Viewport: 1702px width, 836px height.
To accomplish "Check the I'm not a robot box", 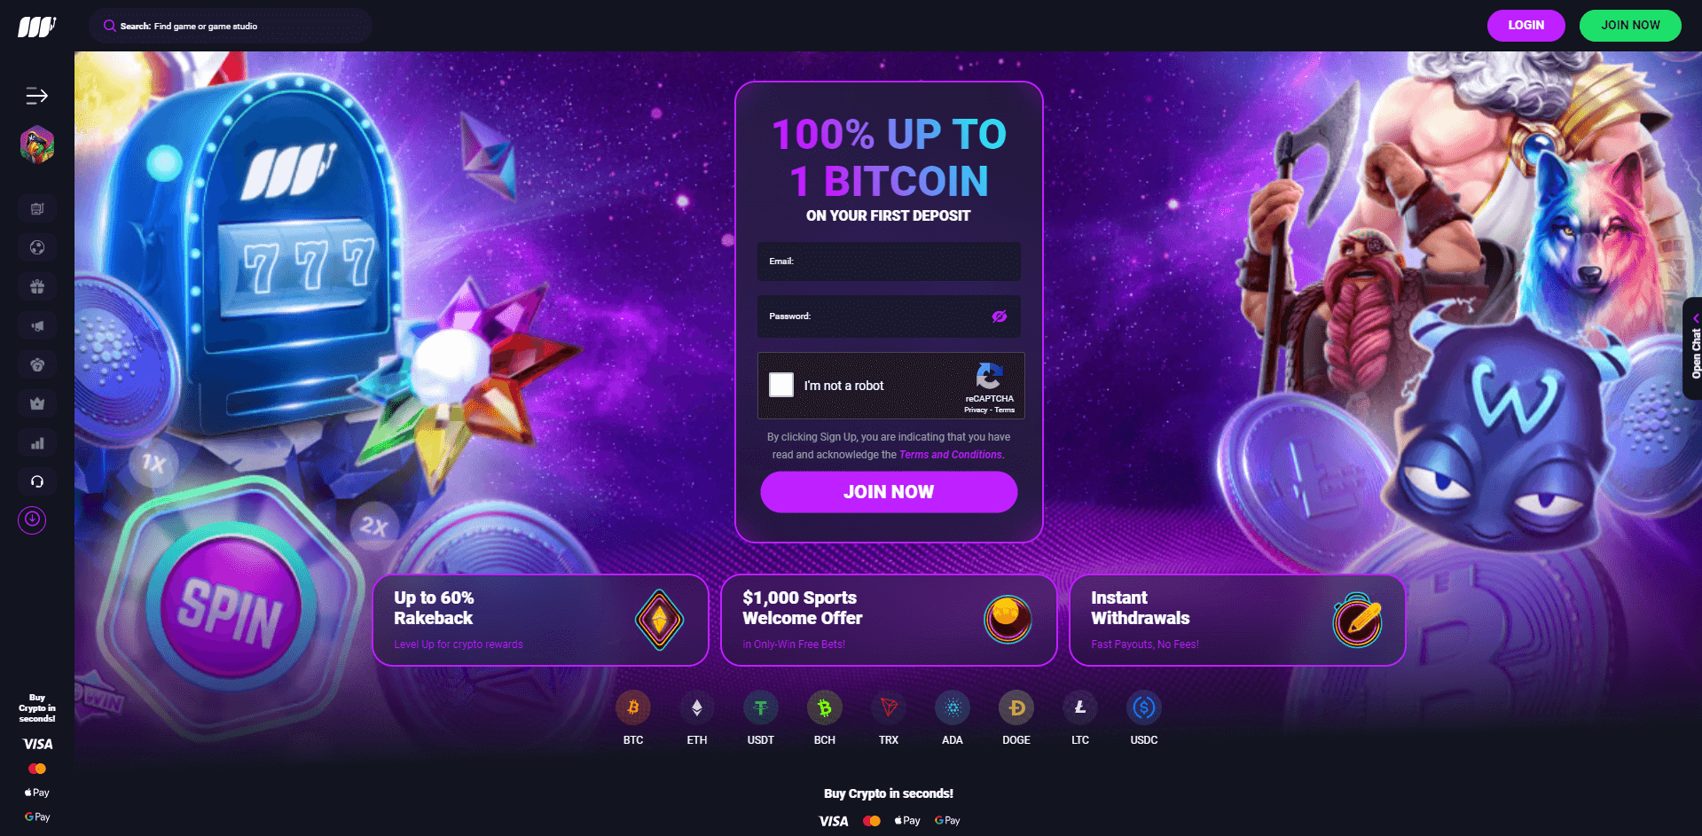I will click(x=781, y=385).
